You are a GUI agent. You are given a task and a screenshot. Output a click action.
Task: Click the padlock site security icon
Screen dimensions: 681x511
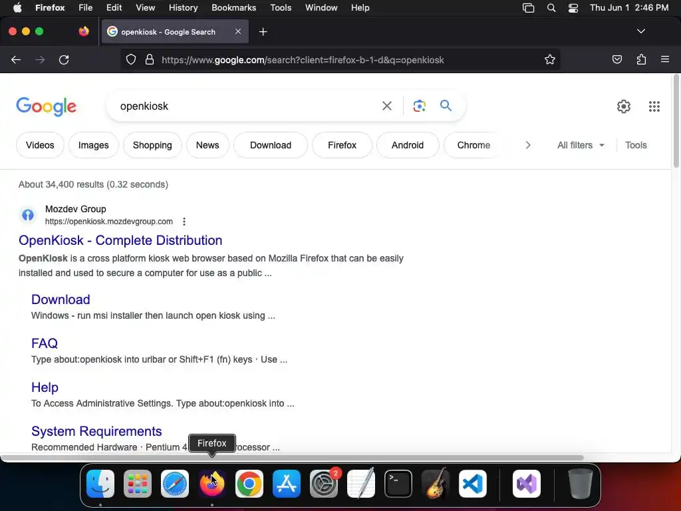coord(150,59)
